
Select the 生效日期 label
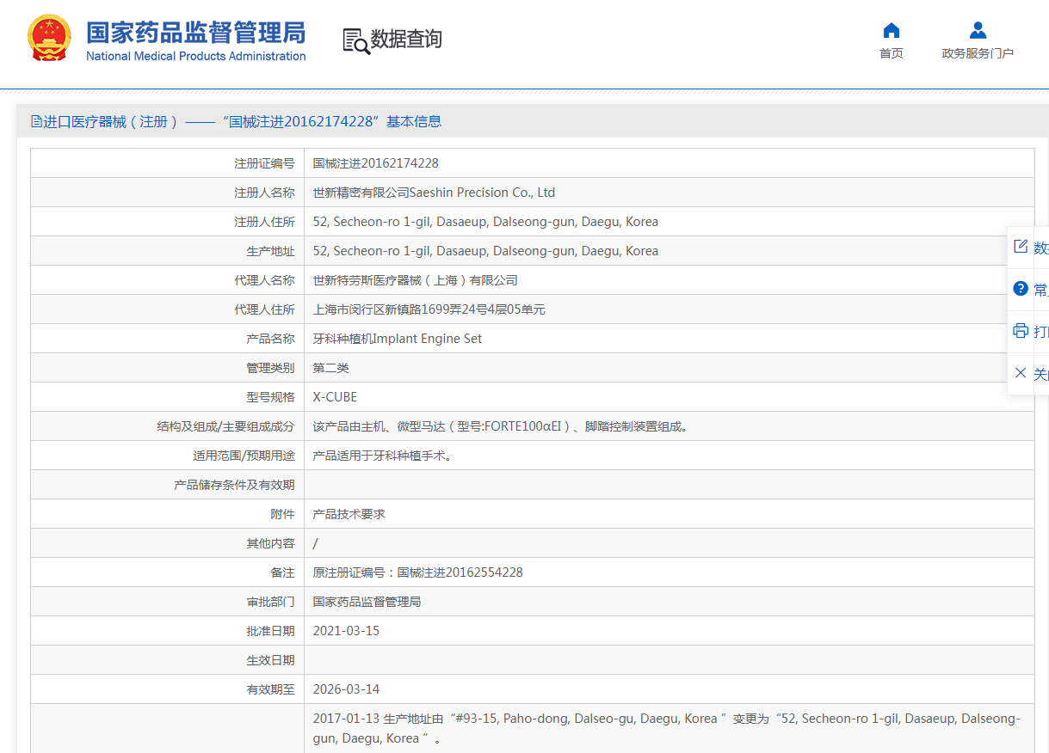pos(270,660)
